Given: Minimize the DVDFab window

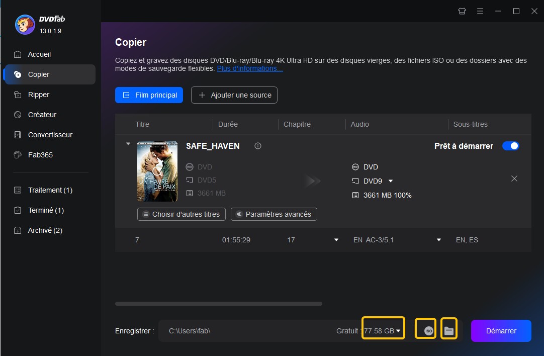Looking at the screenshot, I should [x=498, y=11].
